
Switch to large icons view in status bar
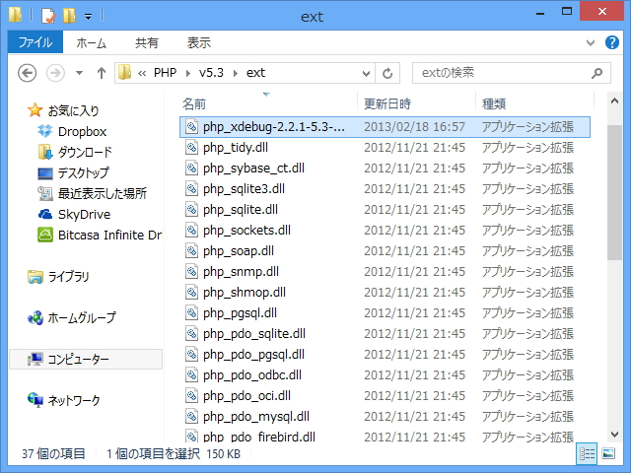[608, 453]
